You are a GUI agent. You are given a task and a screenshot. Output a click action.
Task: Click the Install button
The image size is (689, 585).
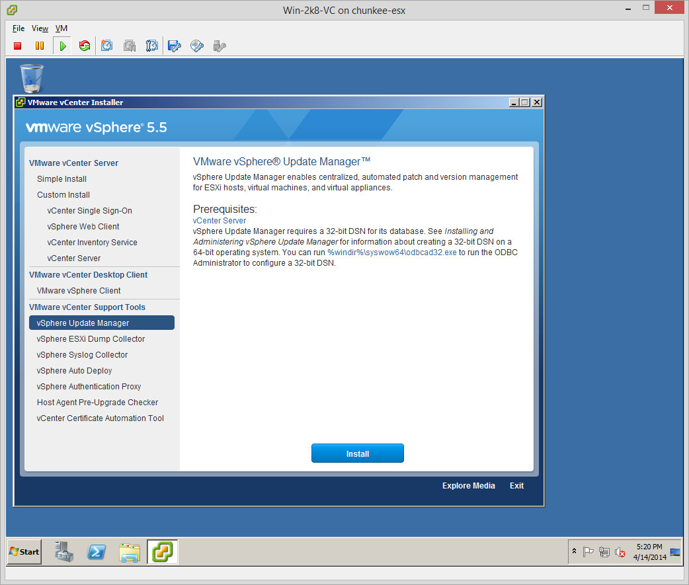[357, 453]
